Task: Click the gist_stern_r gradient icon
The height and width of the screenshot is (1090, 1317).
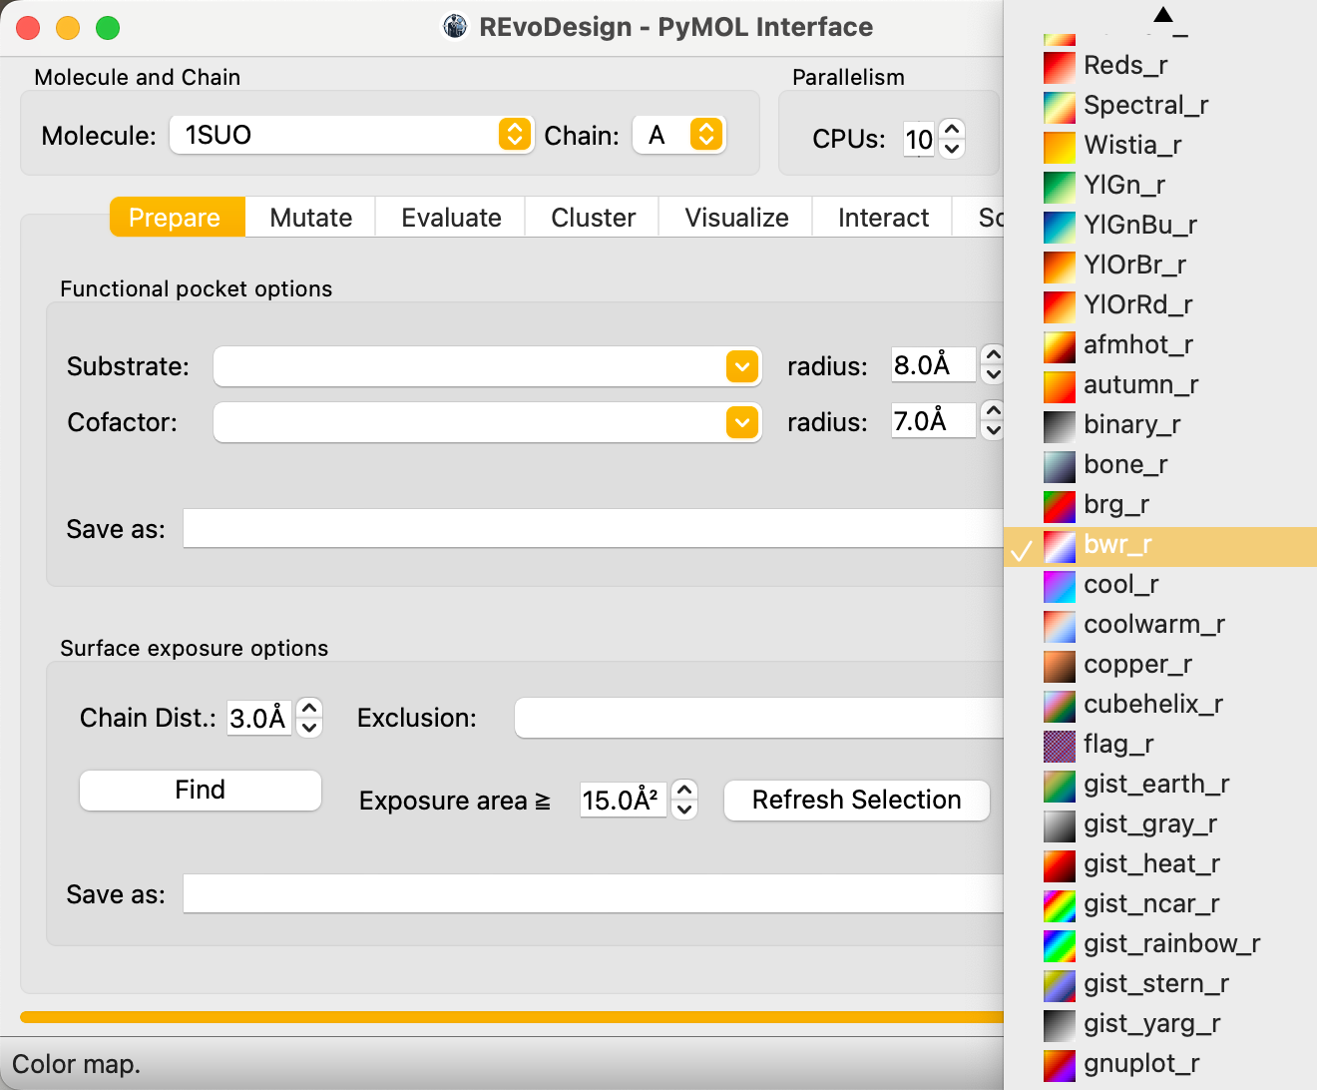Action: tap(1060, 985)
